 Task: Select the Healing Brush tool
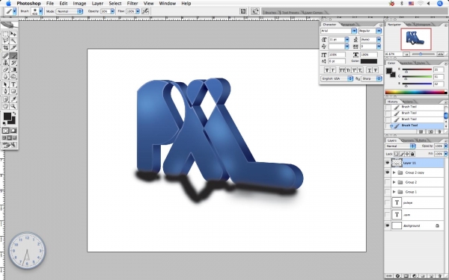click(x=5, y=56)
